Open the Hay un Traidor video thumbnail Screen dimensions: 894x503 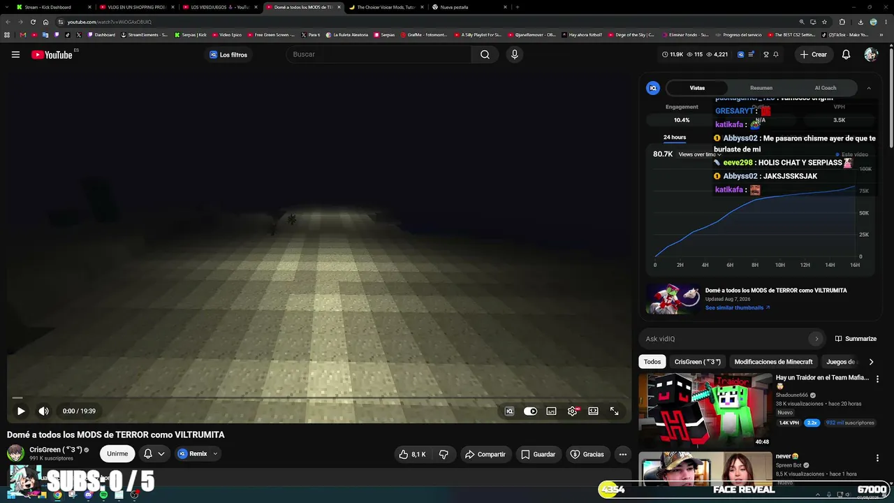(705, 411)
